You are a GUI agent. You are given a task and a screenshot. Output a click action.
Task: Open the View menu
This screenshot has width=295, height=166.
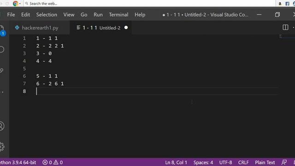pos(69,15)
